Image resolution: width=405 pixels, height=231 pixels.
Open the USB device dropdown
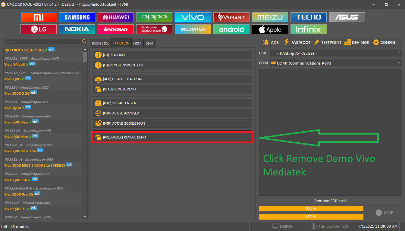coord(336,53)
